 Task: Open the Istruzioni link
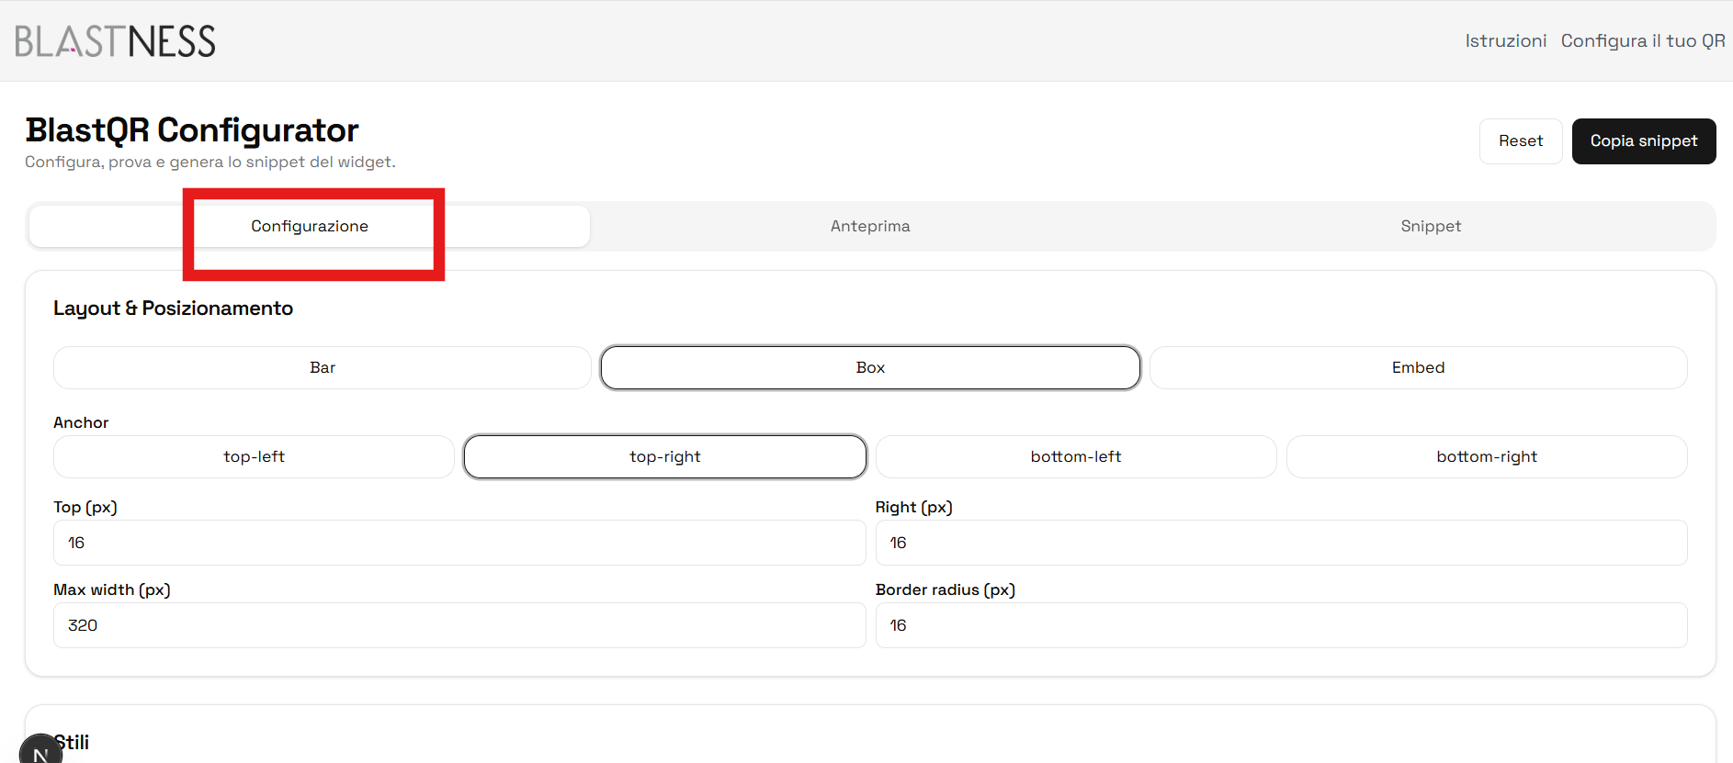tap(1505, 41)
